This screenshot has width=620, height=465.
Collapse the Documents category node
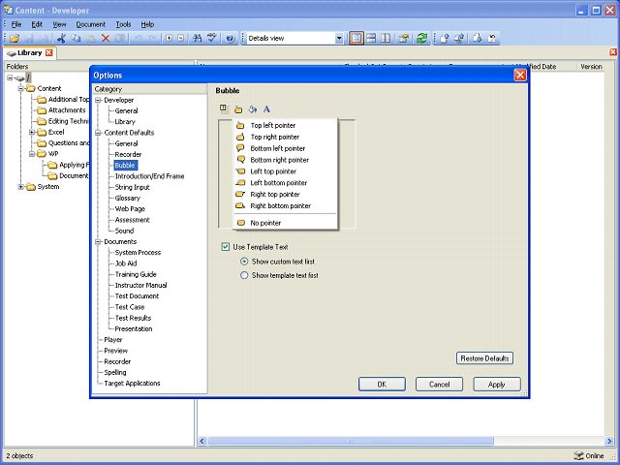pos(98,241)
